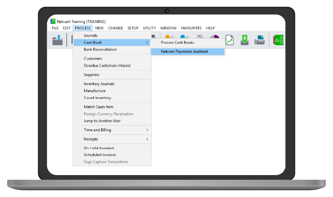Open the EDIT menu
Viewport: 333px width, 197px height.
[x=67, y=28]
